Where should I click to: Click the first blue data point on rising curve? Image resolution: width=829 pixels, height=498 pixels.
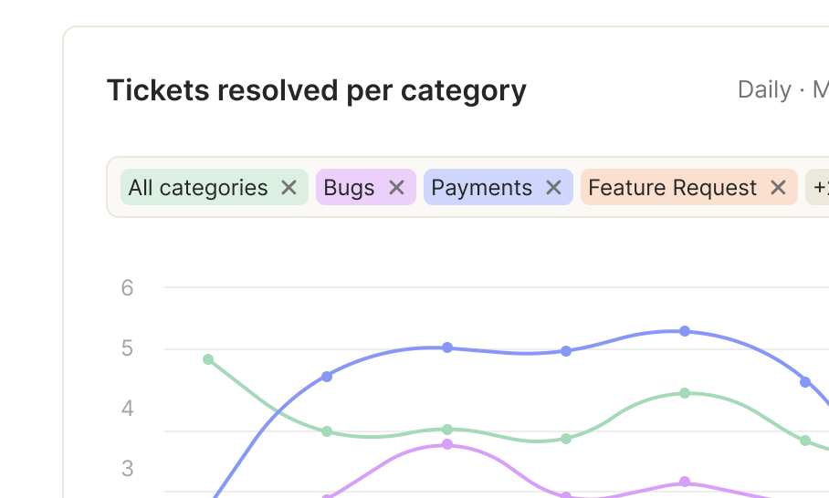tap(327, 377)
